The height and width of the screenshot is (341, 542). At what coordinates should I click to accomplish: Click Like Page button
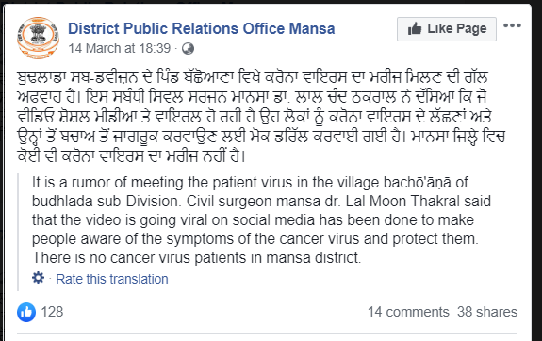447,29
